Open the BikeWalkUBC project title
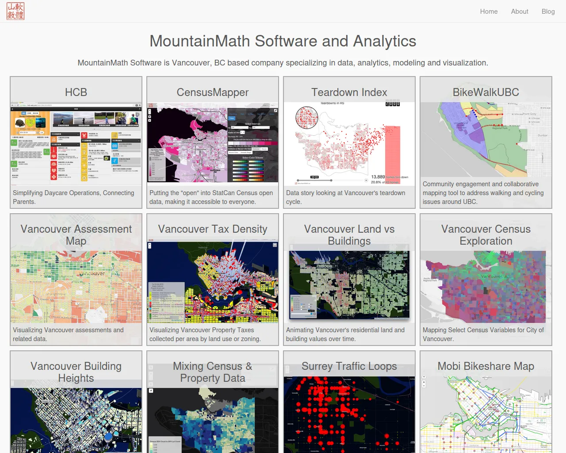566x453 pixels. point(486,92)
